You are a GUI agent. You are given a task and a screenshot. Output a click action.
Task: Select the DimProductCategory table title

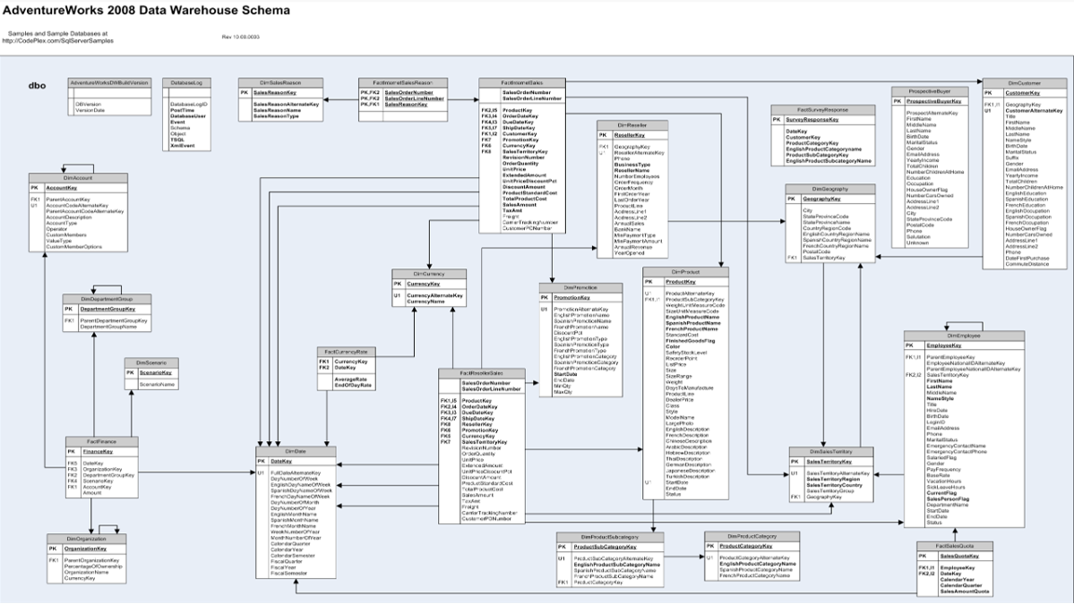point(752,536)
